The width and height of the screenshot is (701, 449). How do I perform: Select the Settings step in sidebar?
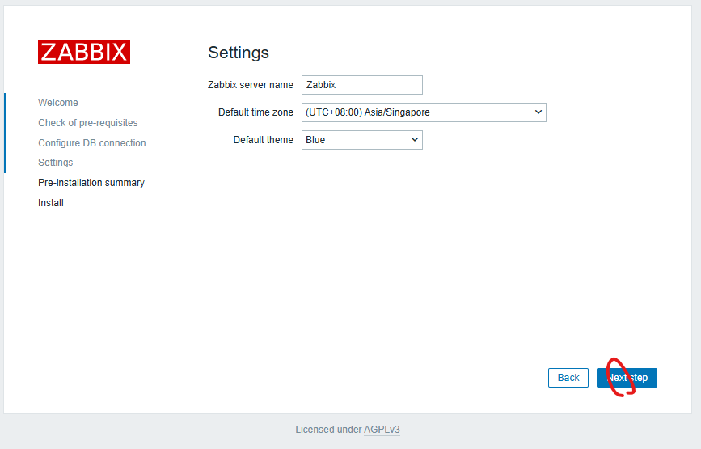(56, 163)
